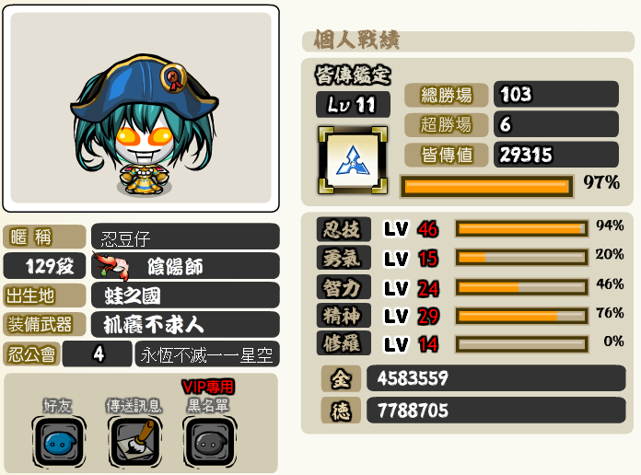Viewport: 641px width, 475px height.
Task: Click the 金 gold currency icon
Action: 341,378
